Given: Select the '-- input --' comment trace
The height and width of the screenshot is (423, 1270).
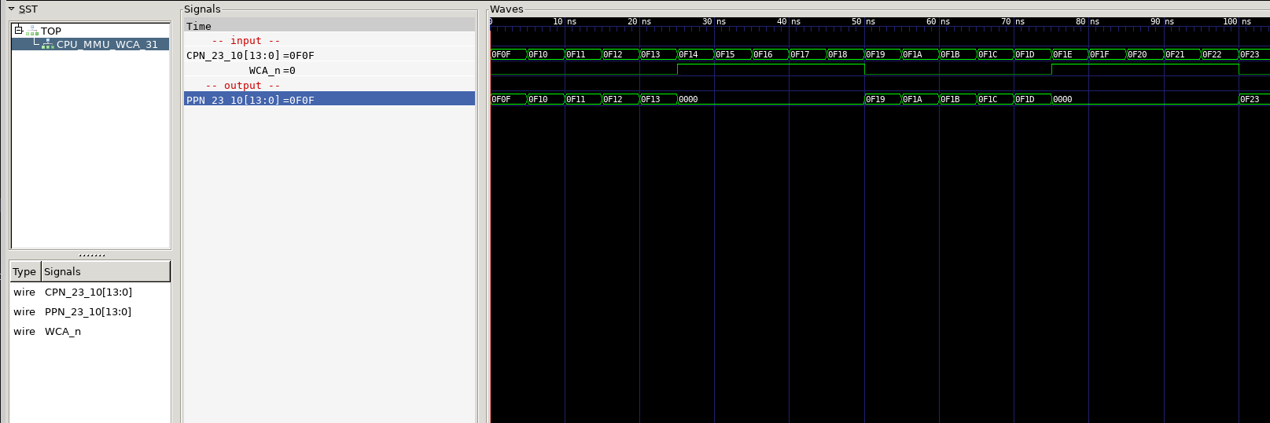Looking at the screenshot, I should tap(246, 41).
